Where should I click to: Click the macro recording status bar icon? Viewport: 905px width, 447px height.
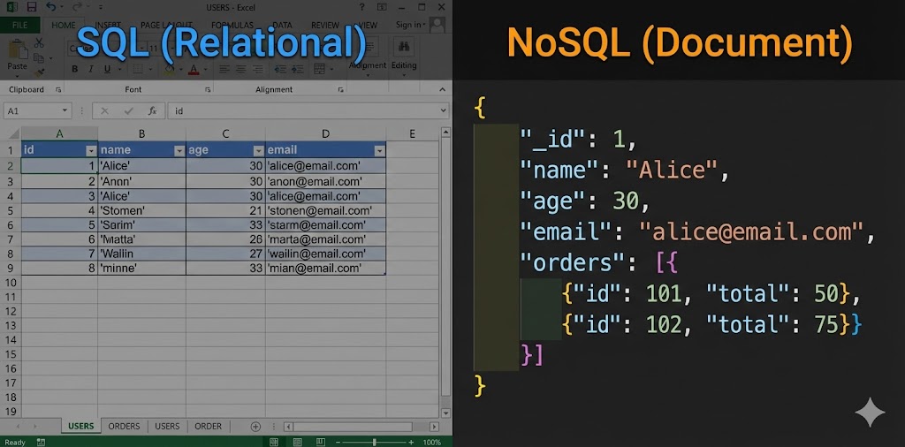coord(41,443)
